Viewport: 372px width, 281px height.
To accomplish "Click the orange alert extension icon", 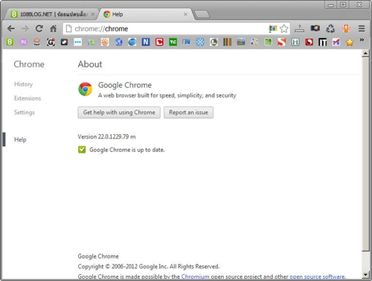I will 346,28.
